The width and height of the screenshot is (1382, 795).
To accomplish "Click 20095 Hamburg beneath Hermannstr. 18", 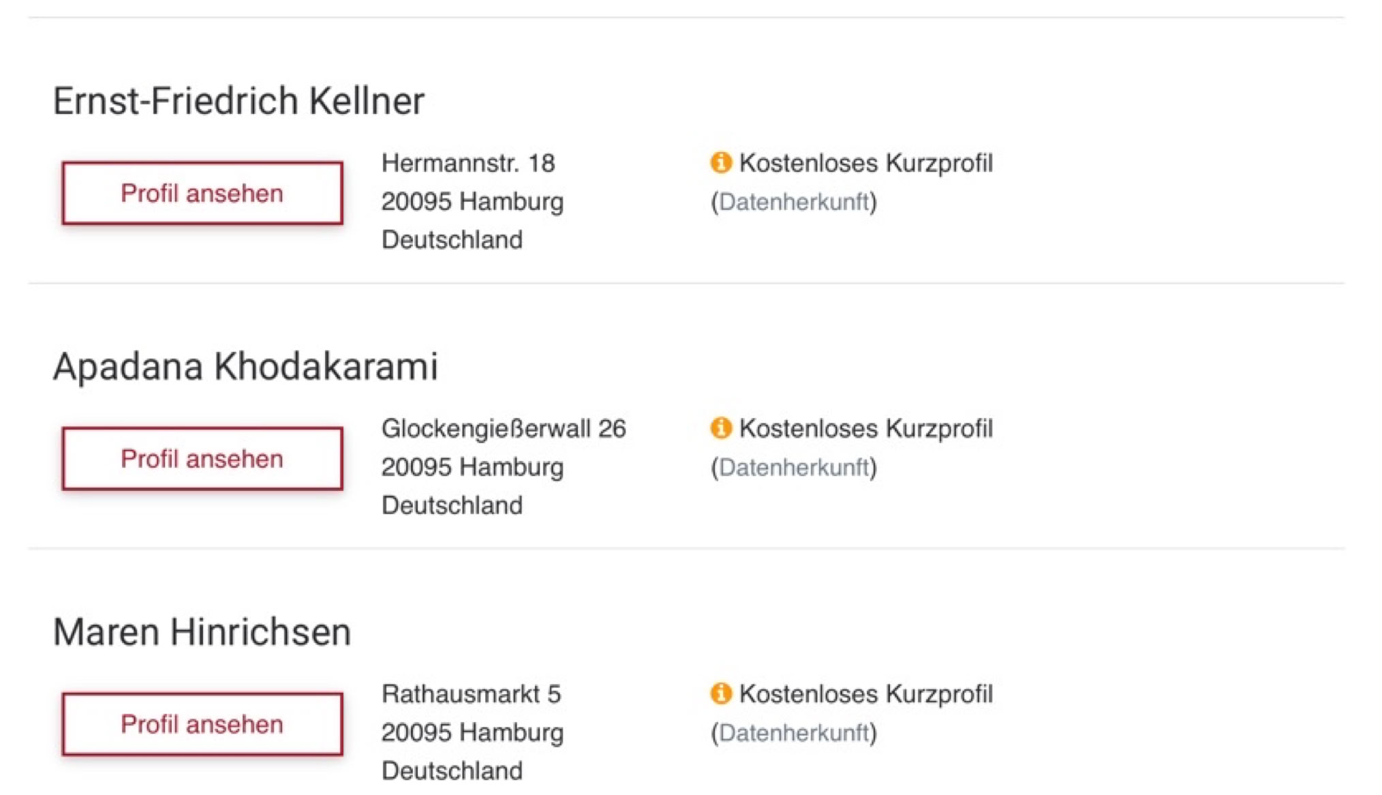I will tap(472, 202).
